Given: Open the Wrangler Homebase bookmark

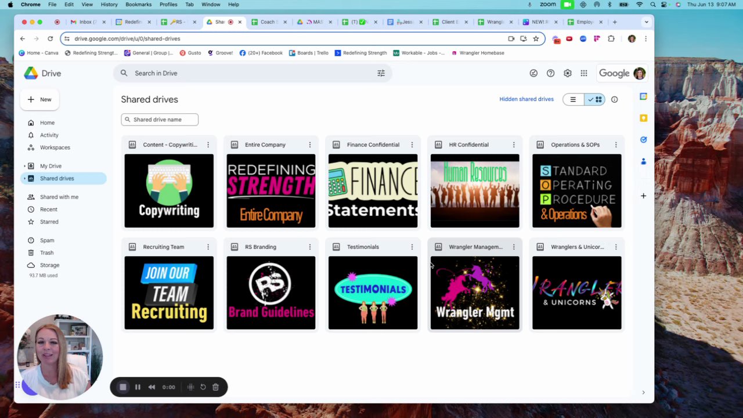Looking at the screenshot, I should click(477, 53).
